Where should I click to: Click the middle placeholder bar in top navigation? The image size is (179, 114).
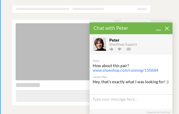(x=88, y=9)
